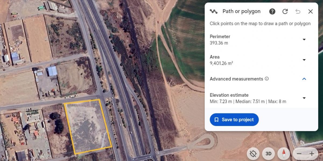Open the Perimeter units dropdown
This screenshot has height=161, width=323.
point(304,40)
